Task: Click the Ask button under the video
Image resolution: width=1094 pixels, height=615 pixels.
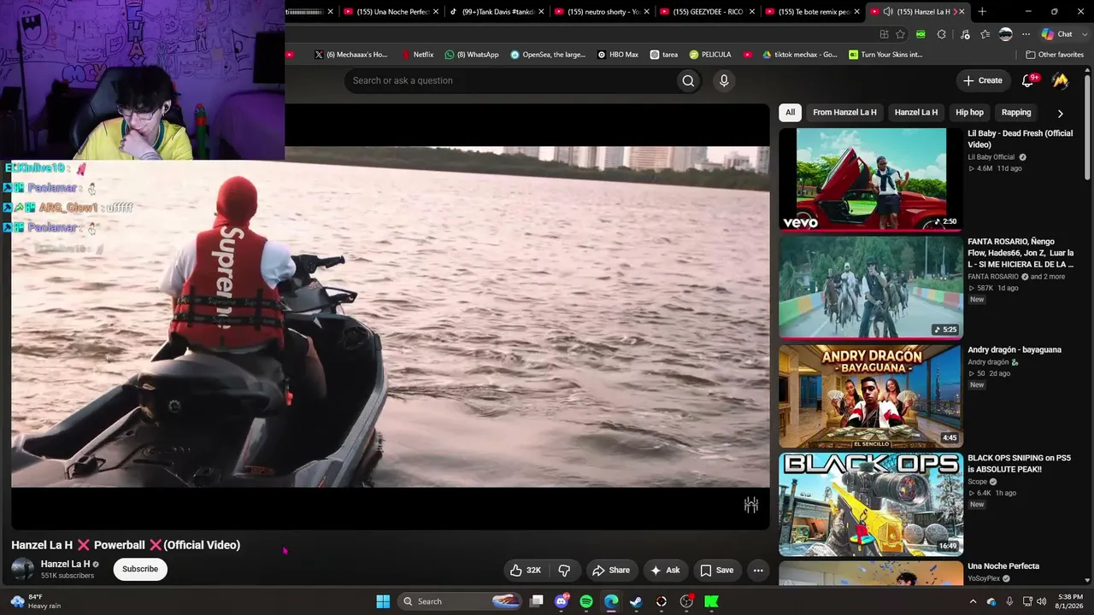Action: click(665, 570)
